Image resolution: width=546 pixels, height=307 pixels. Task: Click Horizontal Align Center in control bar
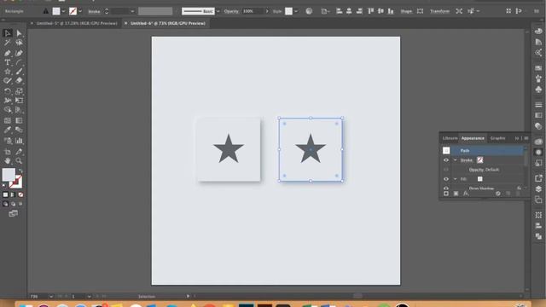[x=349, y=11]
